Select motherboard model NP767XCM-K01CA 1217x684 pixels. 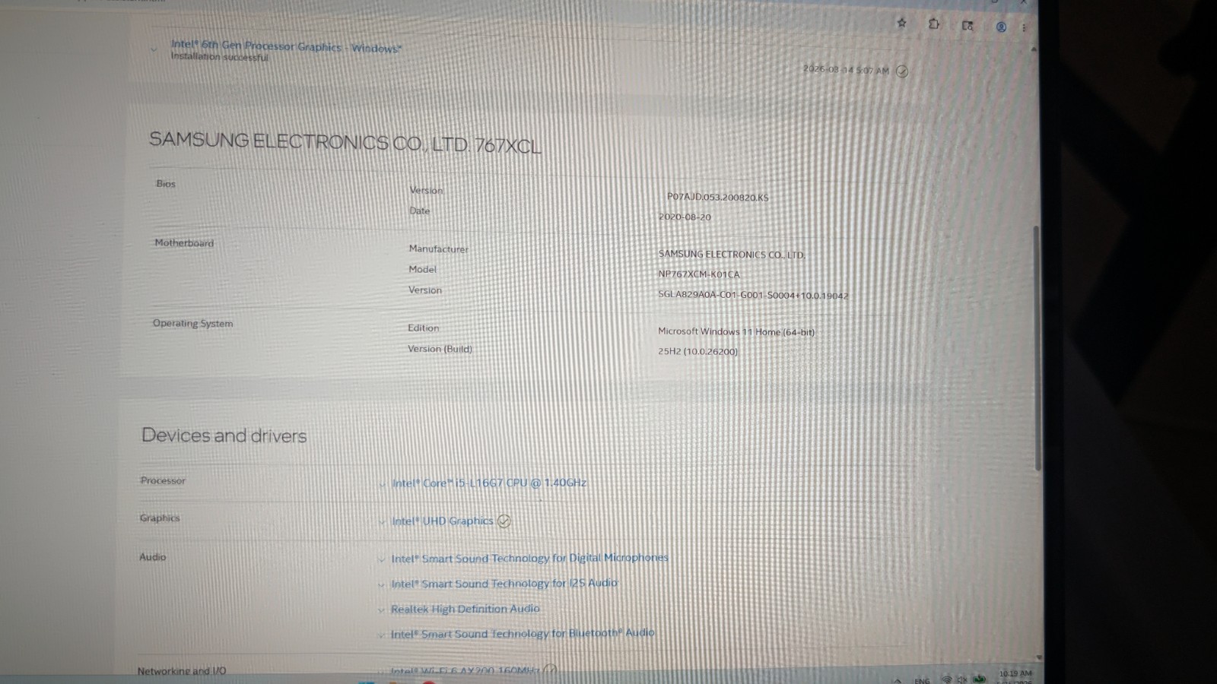pyautogui.click(x=699, y=274)
